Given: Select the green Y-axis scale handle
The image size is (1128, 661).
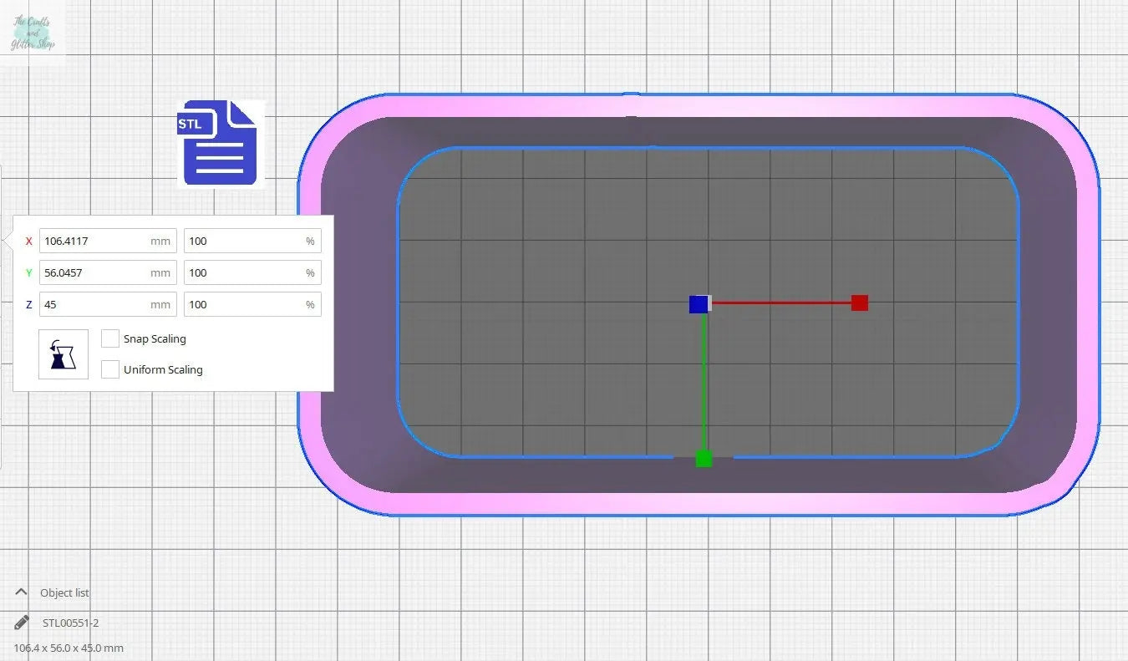Looking at the screenshot, I should (x=704, y=459).
